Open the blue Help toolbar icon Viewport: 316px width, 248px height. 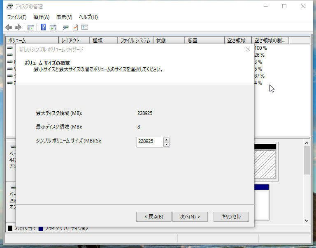tap(43, 27)
